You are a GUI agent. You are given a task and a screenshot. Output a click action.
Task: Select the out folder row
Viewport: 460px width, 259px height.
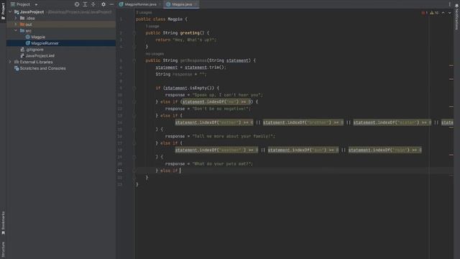click(x=61, y=24)
